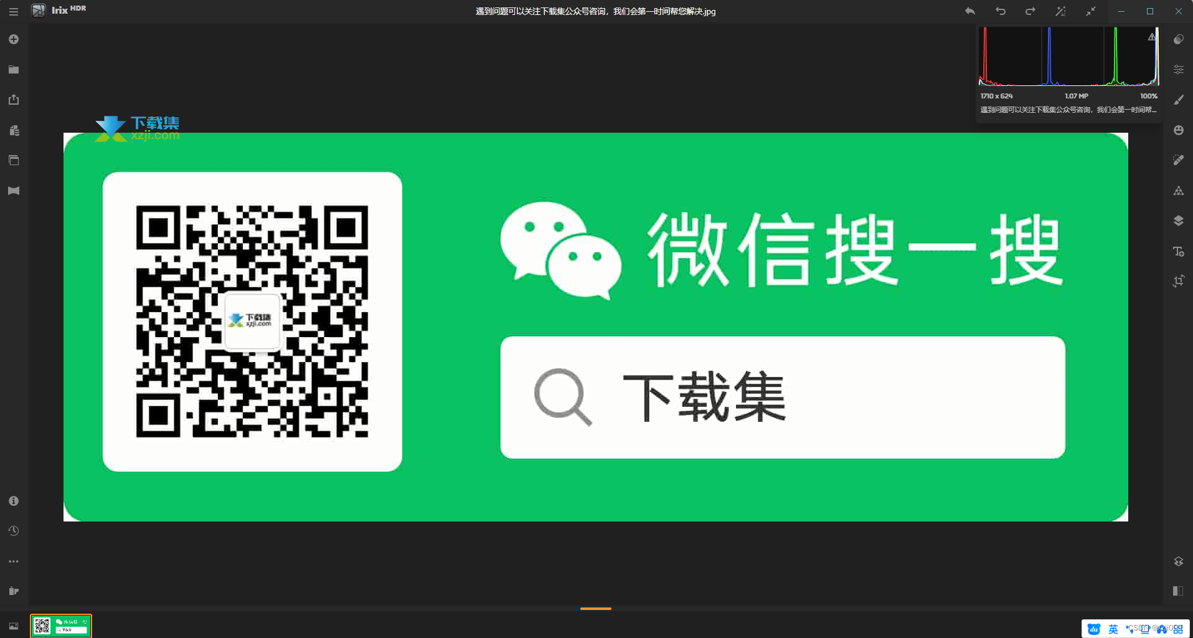Select the brush tool icon
The image size is (1193, 638).
tap(1179, 100)
